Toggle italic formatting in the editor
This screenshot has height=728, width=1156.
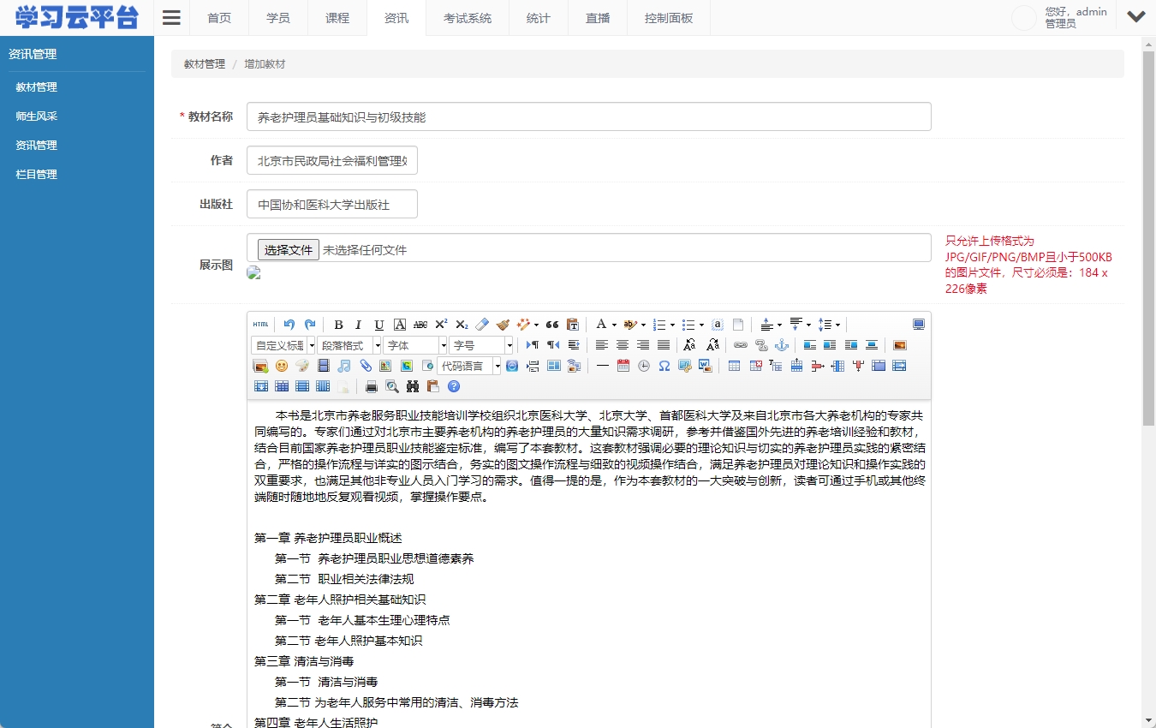click(x=358, y=324)
